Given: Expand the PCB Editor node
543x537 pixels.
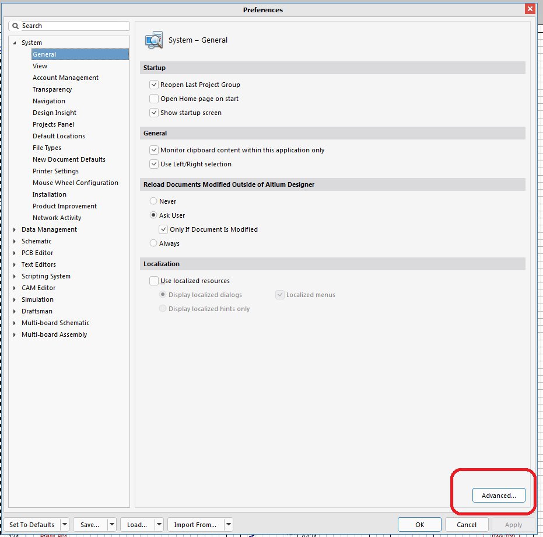Looking at the screenshot, I should coord(14,253).
